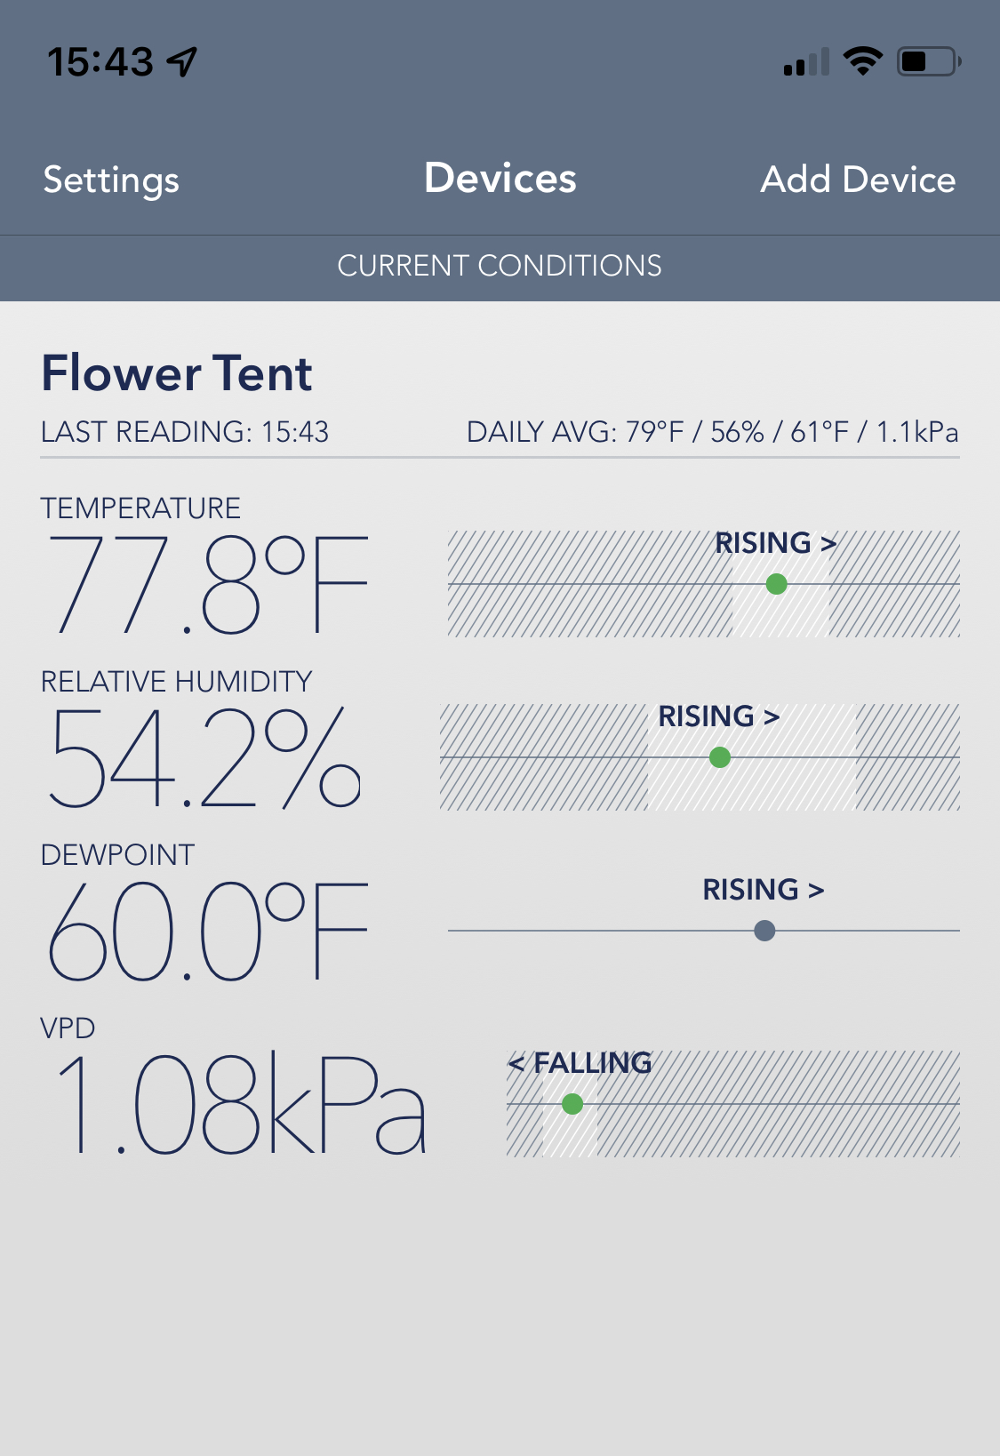Tap the location arrow icon in status bar

pyautogui.click(x=182, y=61)
